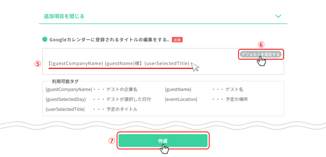Click the green bullet beside Googleカレンダー heading
Screen dimensions: 326x157
point(45,39)
